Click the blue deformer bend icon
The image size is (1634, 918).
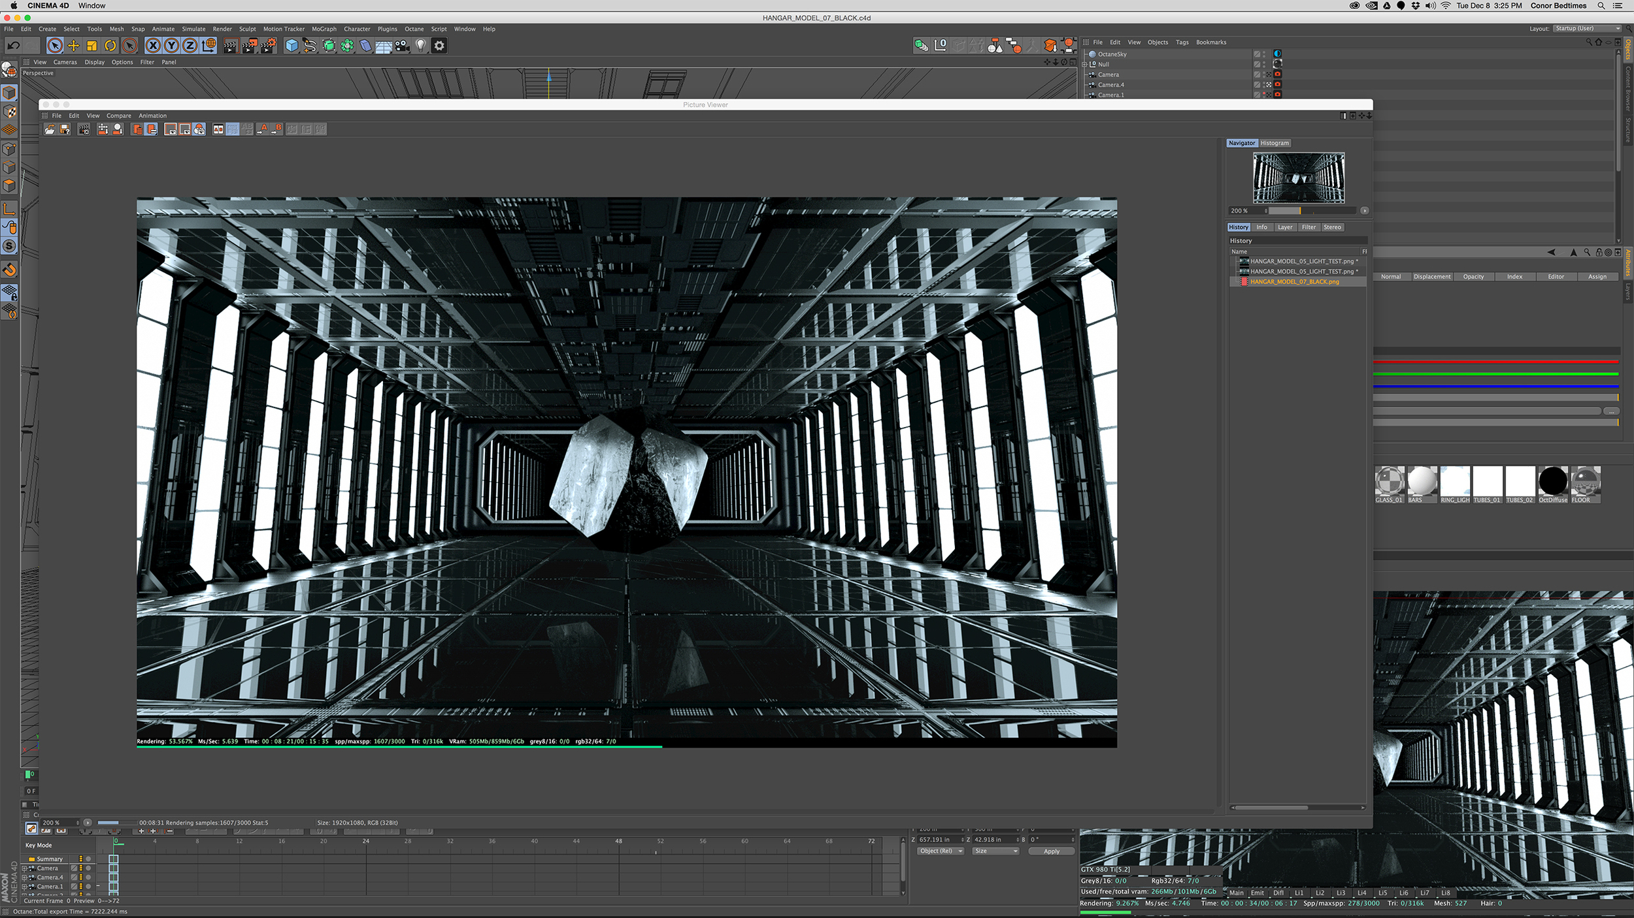[x=365, y=45]
